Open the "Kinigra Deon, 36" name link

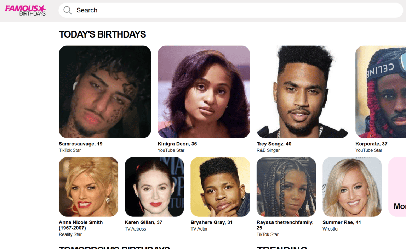177,144
